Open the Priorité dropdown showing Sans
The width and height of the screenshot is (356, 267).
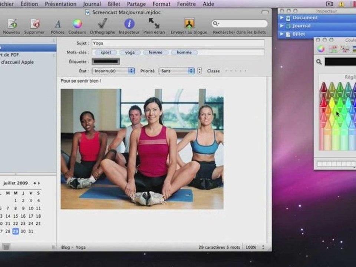point(177,71)
